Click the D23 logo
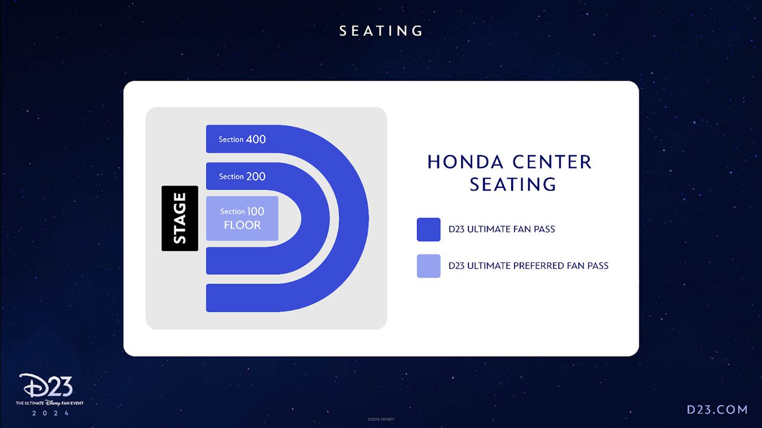 pyautogui.click(x=46, y=386)
